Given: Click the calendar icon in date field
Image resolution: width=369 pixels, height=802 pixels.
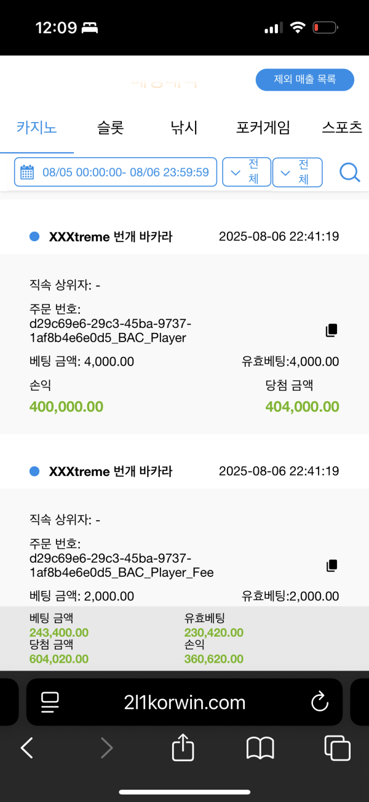Looking at the screenshot, I should [x=27, y=172].
